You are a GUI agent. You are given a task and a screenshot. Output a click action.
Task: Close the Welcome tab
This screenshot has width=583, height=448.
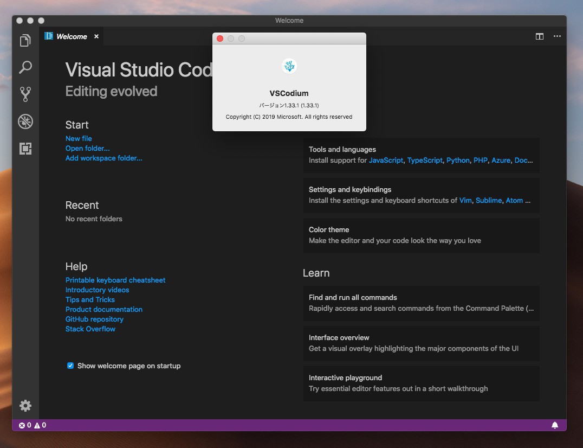click(96, 36)
